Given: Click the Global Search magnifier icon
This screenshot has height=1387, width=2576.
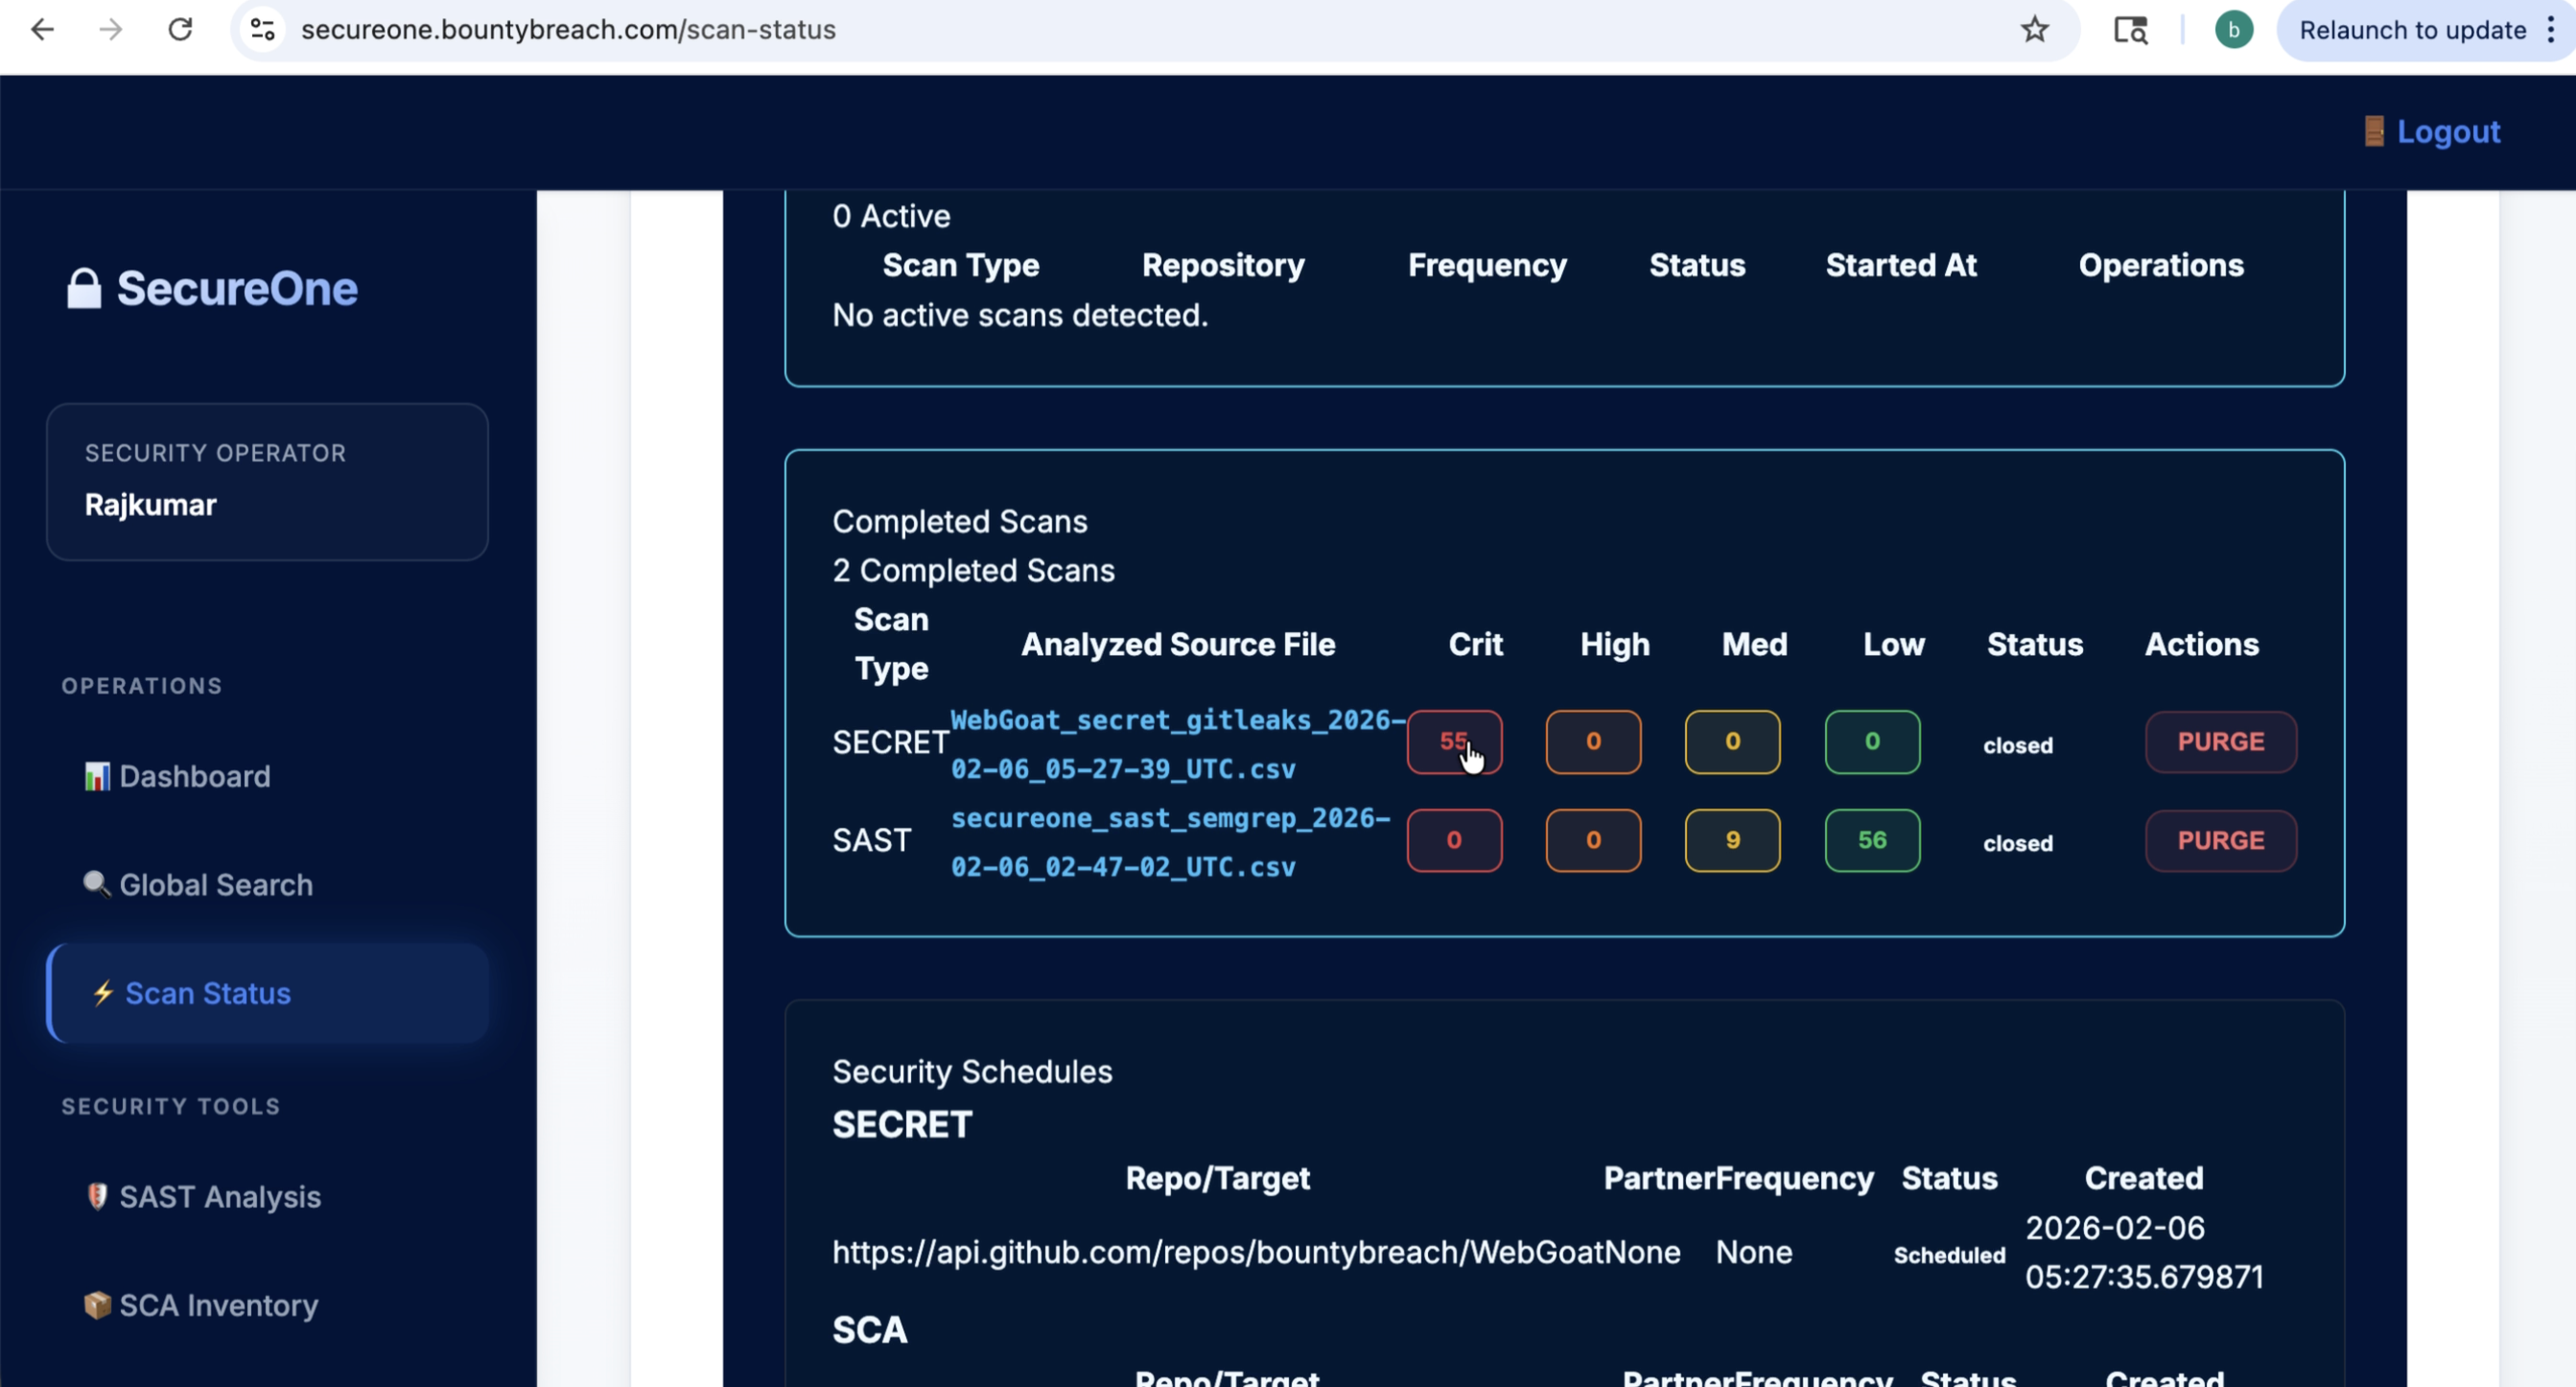Looking at the screenshot, I should [96, 884].
